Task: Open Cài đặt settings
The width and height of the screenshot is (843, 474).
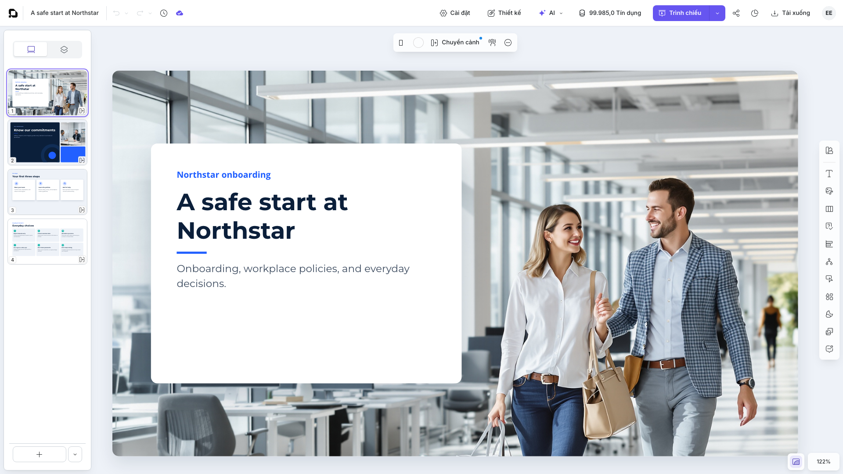Action: (x=455, y=13)
